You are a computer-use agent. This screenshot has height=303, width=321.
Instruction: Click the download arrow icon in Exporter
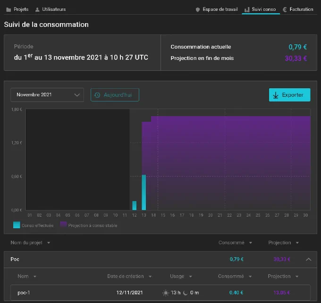tap(276, 95)
